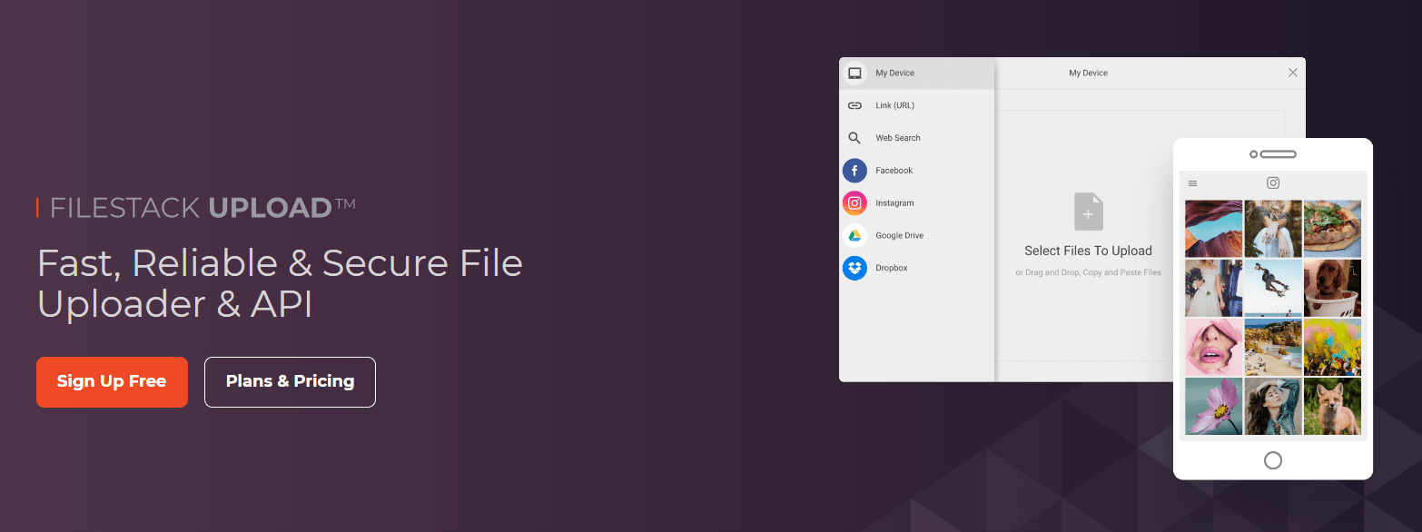The height and width of the screenshot is (532, 1422).
Task: Select the My Device monitor icon
Action: tap(854, 74)
